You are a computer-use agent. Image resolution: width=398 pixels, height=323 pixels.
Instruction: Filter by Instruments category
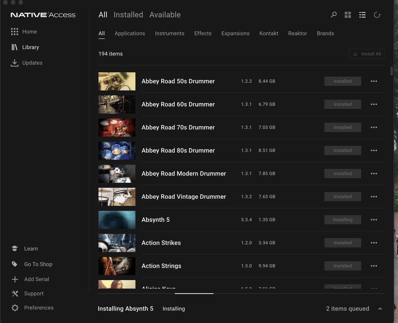click(x=169, y=33)
